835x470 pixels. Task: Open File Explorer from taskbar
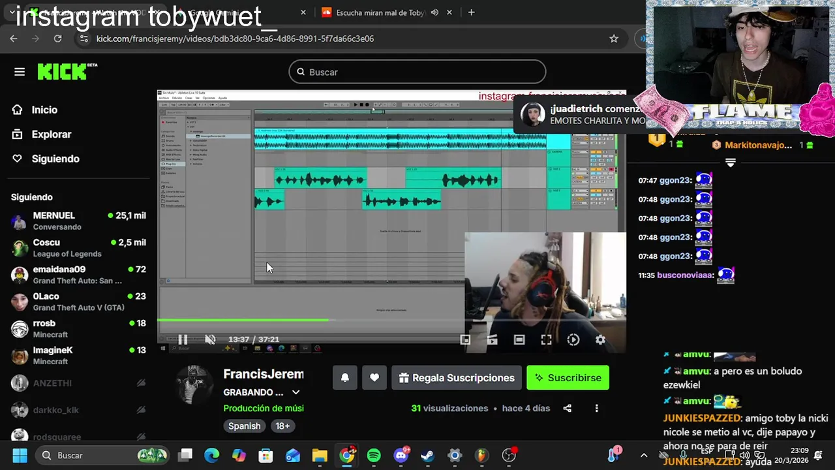[320, 455]
